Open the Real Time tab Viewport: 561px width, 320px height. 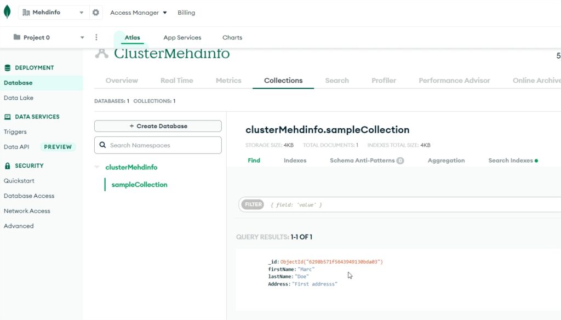click(x=177, y=81)
